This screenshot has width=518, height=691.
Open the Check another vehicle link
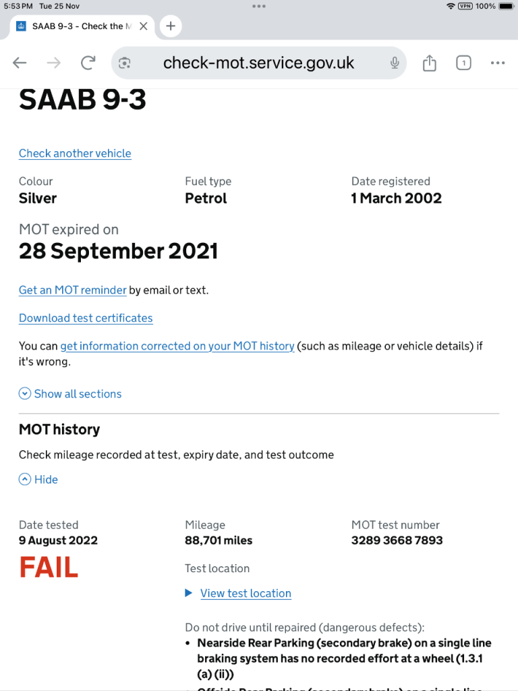(x=75, y=154)
